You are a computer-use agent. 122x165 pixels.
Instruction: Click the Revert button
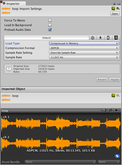pos(102,80)
